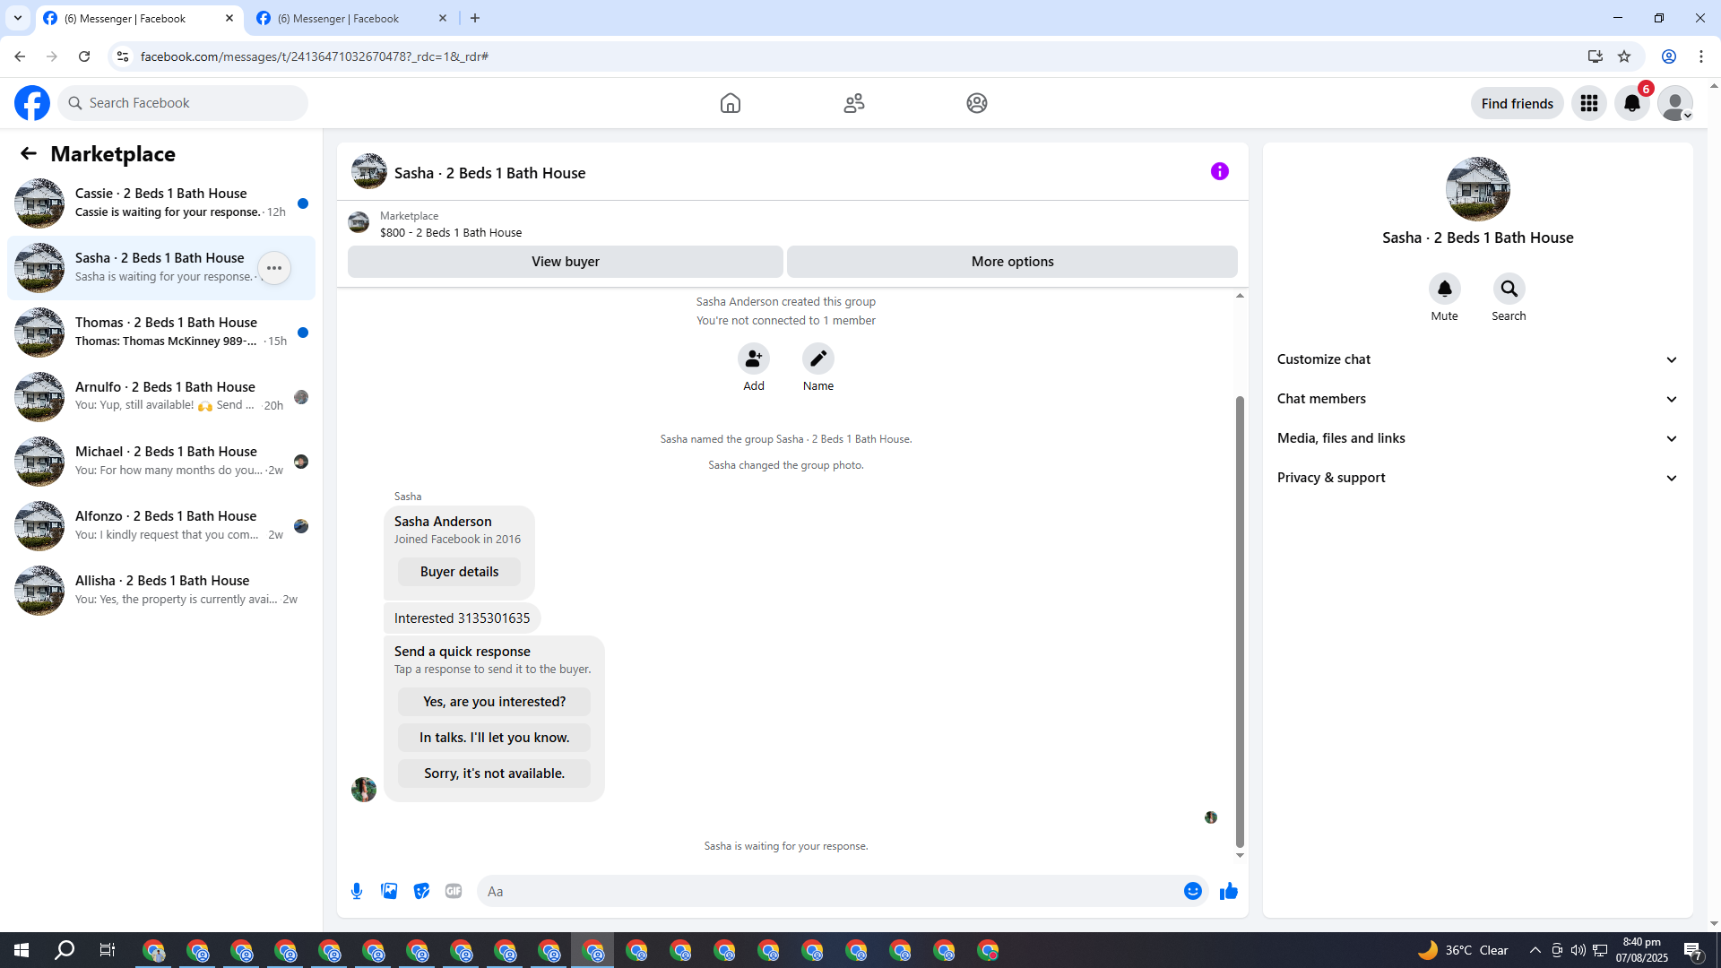The image size is (1721, 968).
Task: Open Windows Start menu
Action: tap(22, 950)
